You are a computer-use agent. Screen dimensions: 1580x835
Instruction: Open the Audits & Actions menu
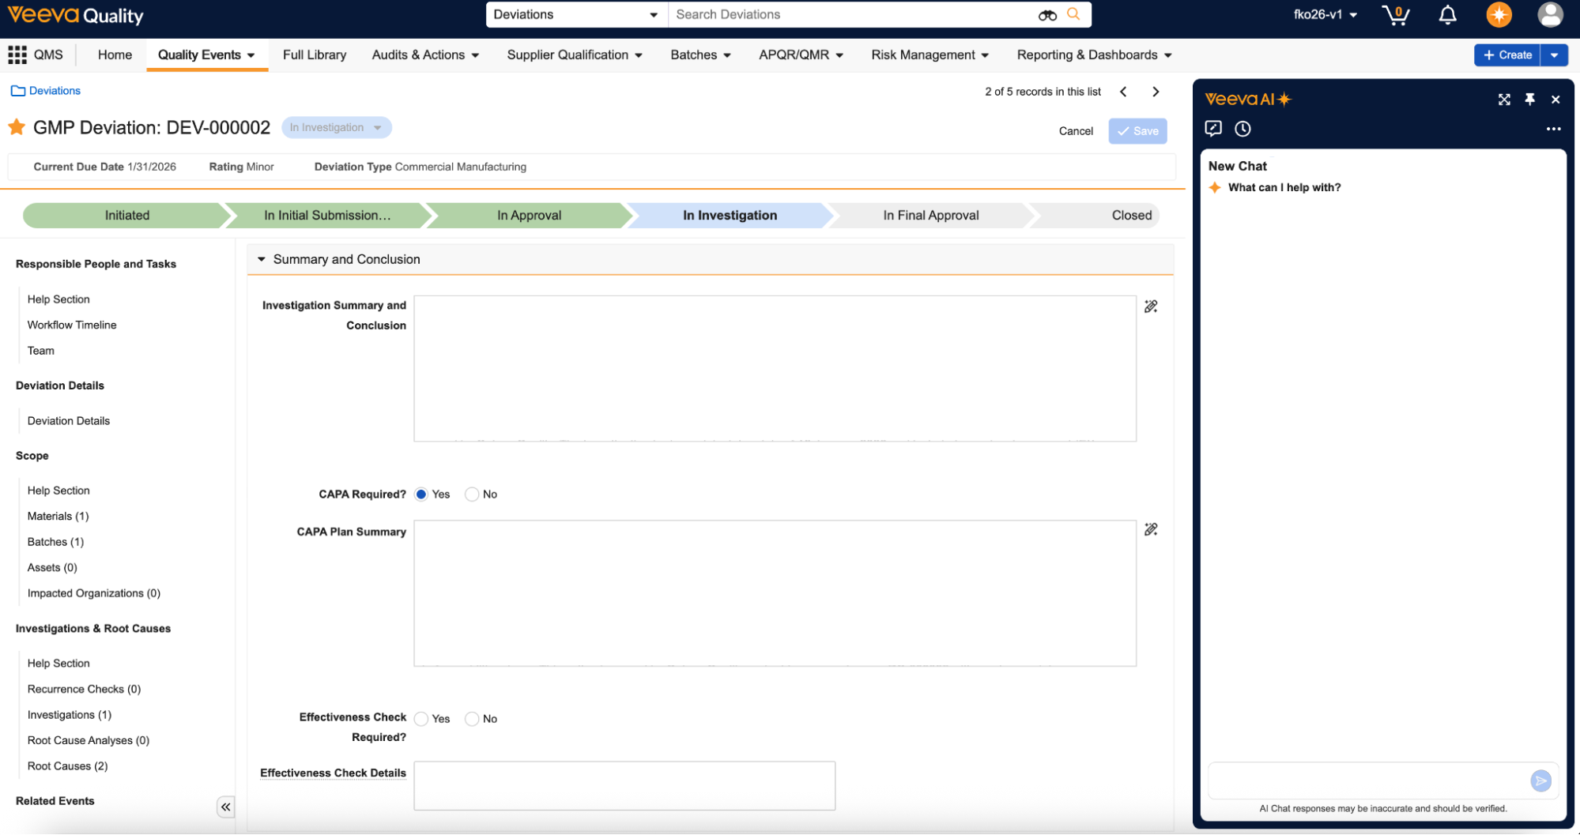click(x=425, y=55)
